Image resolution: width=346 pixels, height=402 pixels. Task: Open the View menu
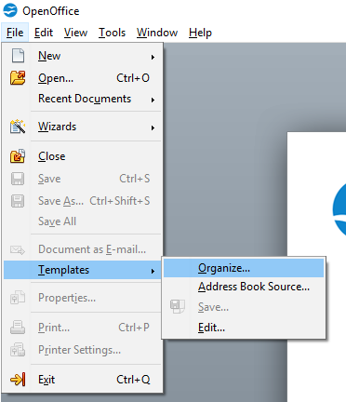[x=75, y=33]
